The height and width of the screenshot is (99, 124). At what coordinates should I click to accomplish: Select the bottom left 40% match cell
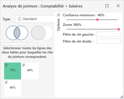tap(13, 88)
